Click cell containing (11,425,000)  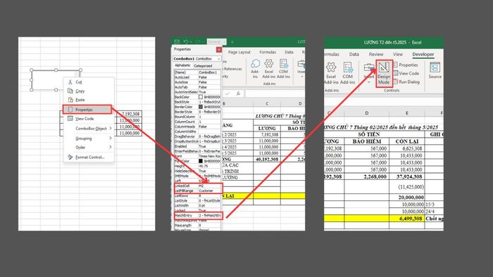click(x=407, y=187)
